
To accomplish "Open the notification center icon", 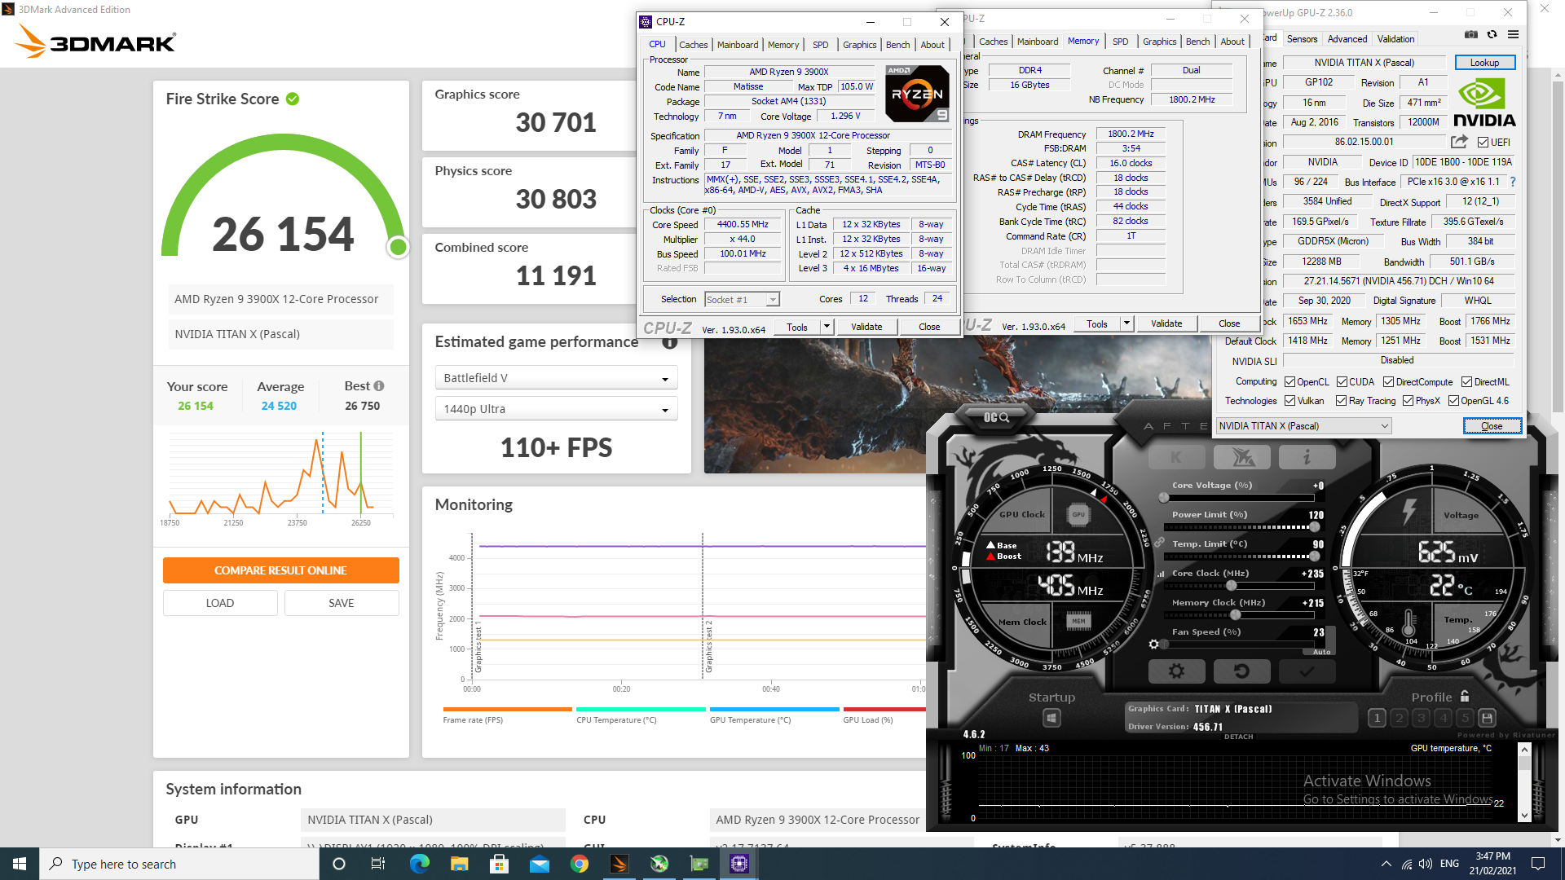I will (1538, 864).
